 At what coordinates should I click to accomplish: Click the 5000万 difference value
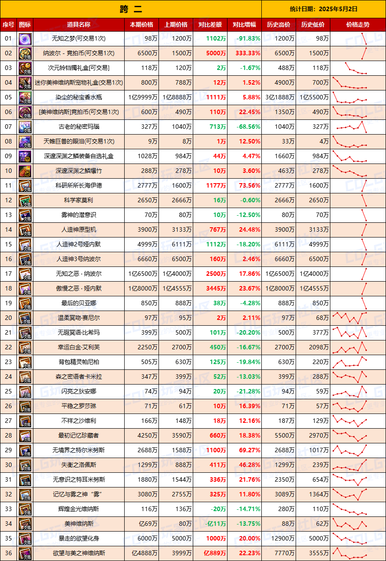coord(217,53)
